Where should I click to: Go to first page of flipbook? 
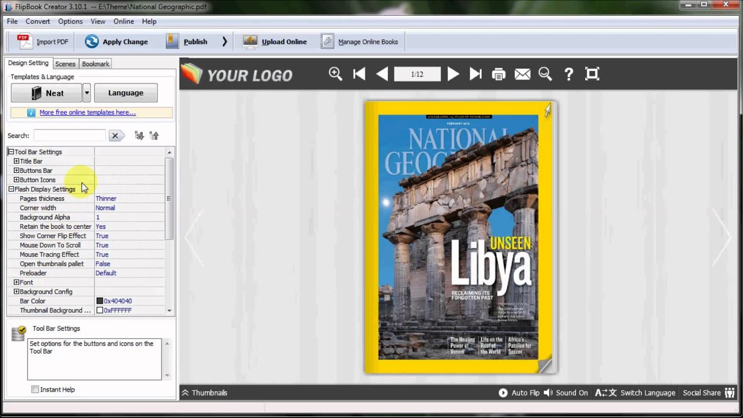pos(359,74)
